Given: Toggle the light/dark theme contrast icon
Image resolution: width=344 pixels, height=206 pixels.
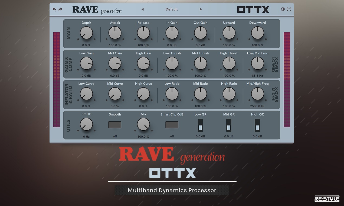Looking at the screenshot, I should point(283,9).
